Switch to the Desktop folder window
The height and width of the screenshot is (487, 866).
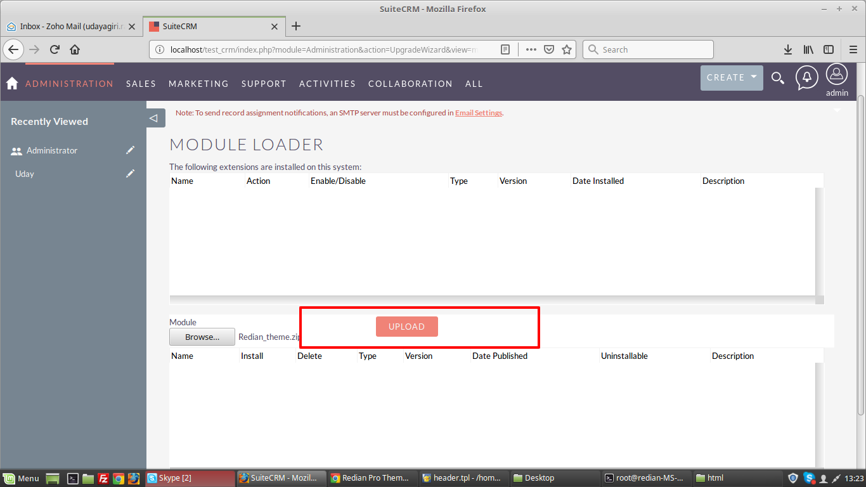pyautogui.click(x=555, y=479)
